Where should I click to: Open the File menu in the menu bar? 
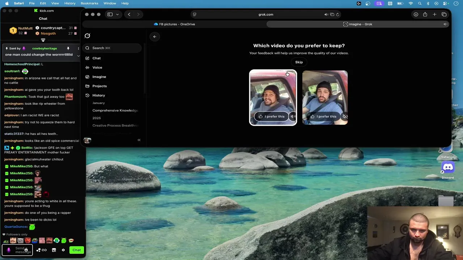(x=32, y=3)
